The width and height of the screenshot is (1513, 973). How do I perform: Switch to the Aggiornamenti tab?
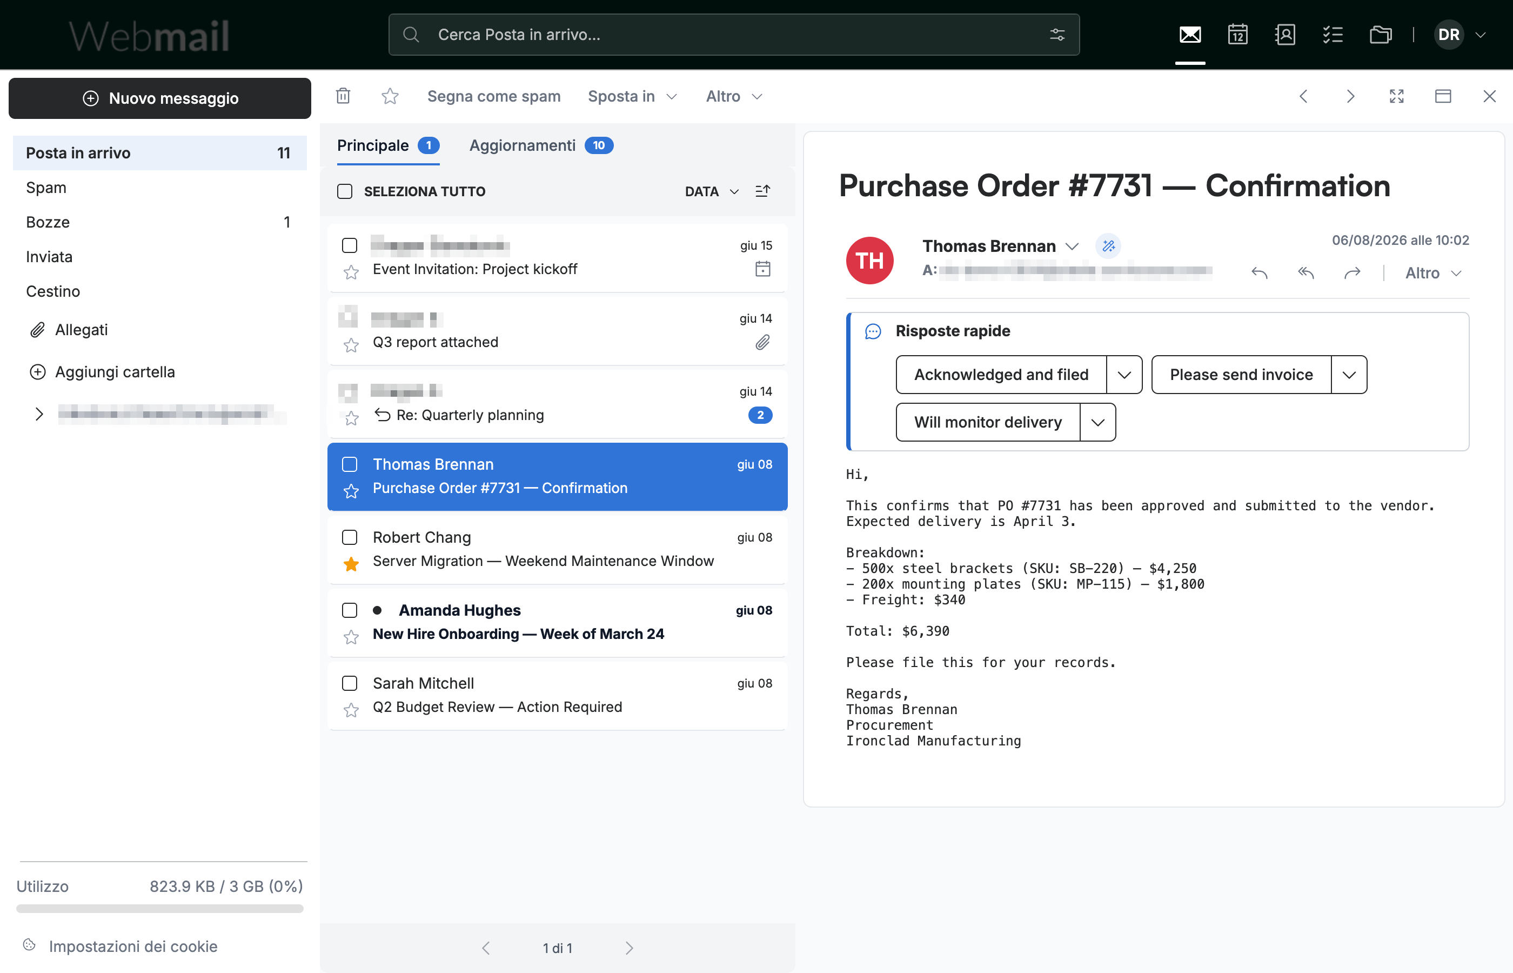click(x=541, y=145)
